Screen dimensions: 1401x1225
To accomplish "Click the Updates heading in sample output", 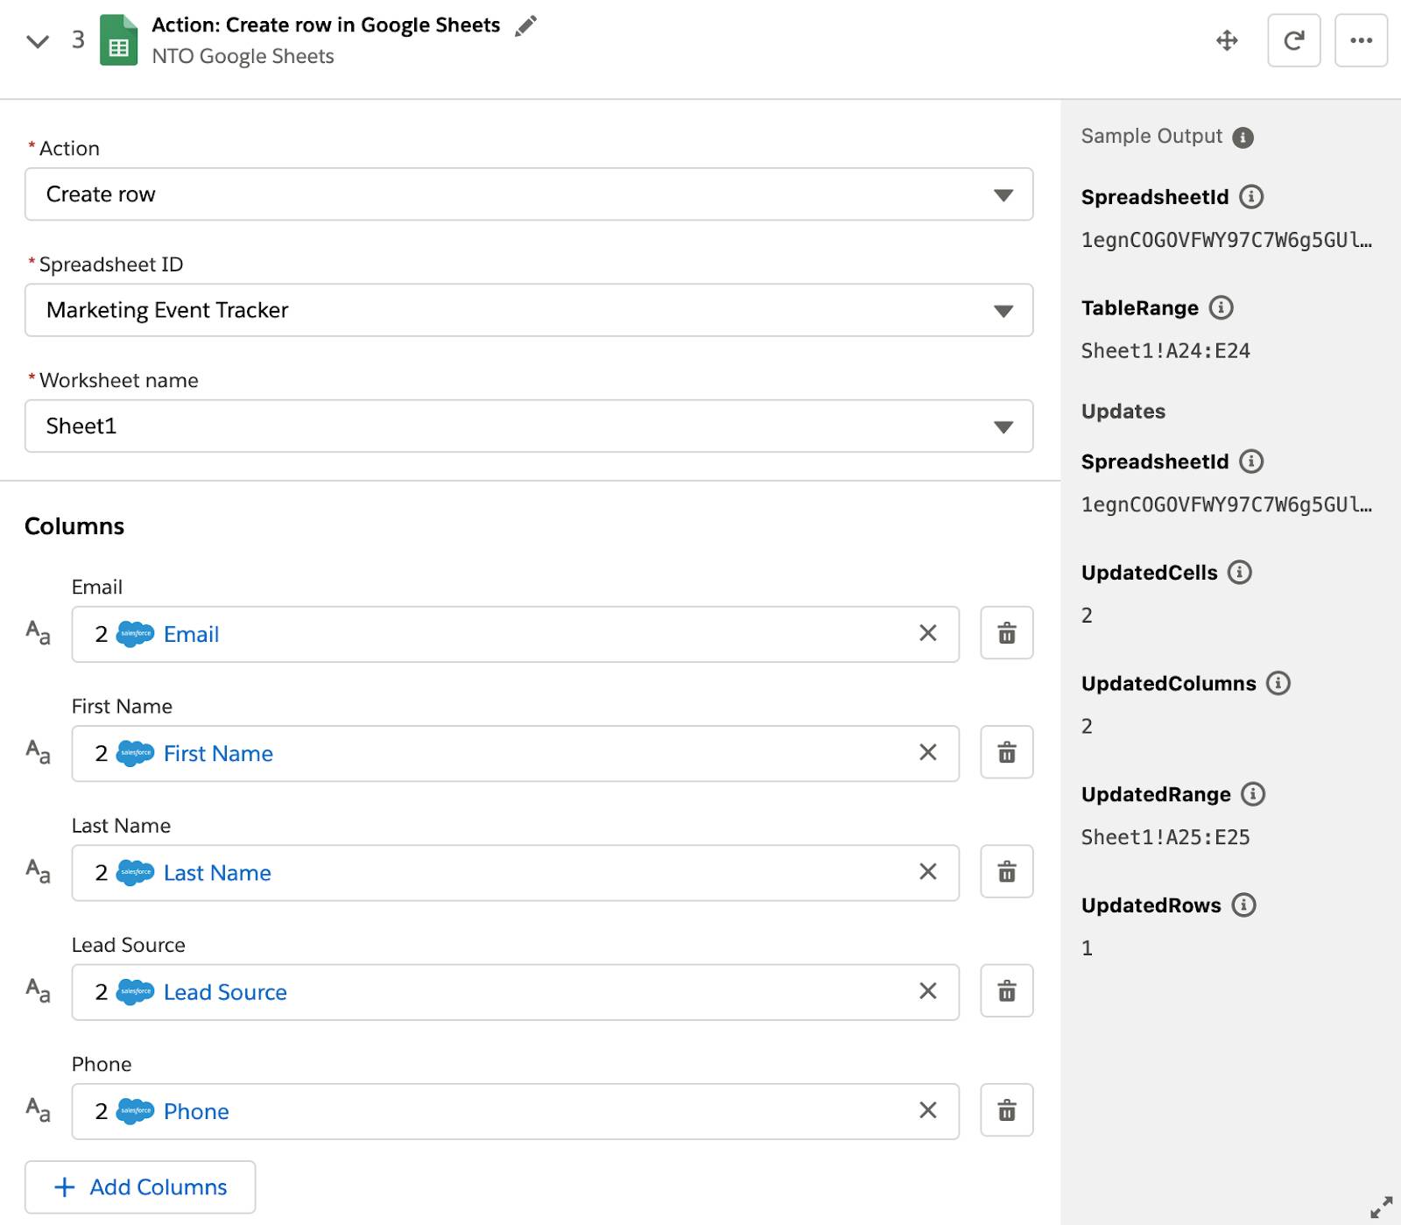I will [1123, 412].
